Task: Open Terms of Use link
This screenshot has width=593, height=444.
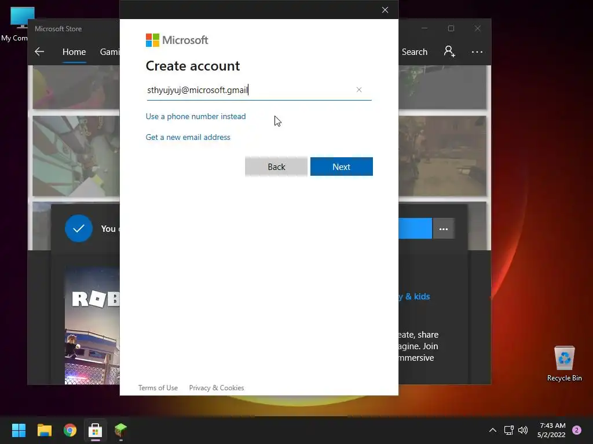Action: 158,388
